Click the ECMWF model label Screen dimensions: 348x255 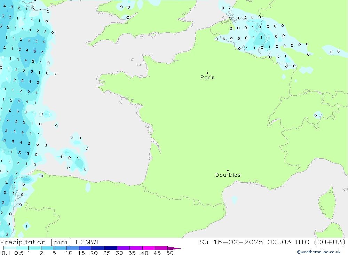coord(88,242)
